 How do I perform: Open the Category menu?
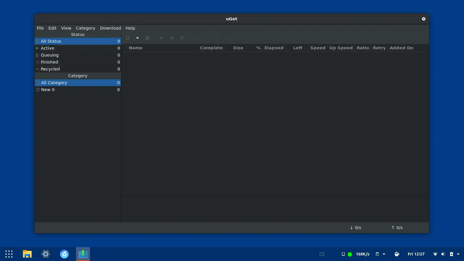86,28
